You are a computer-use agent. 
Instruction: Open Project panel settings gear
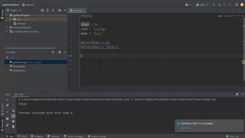pos(60,10)
